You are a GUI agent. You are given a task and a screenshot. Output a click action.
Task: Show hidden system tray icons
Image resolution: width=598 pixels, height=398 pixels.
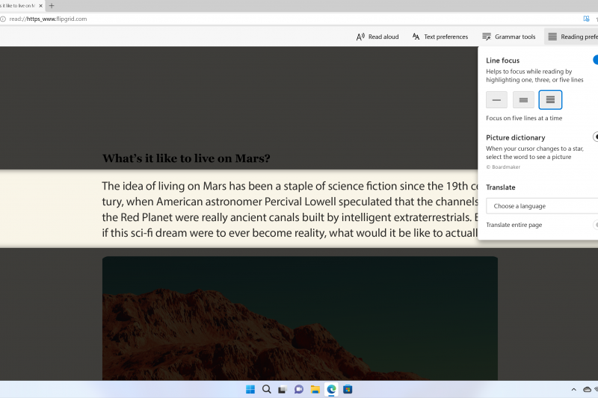573,389
